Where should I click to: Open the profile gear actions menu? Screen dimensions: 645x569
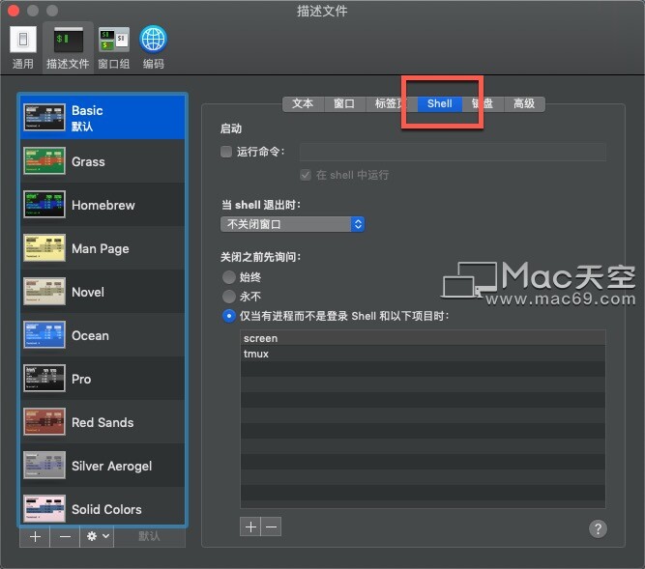[97, 536]
